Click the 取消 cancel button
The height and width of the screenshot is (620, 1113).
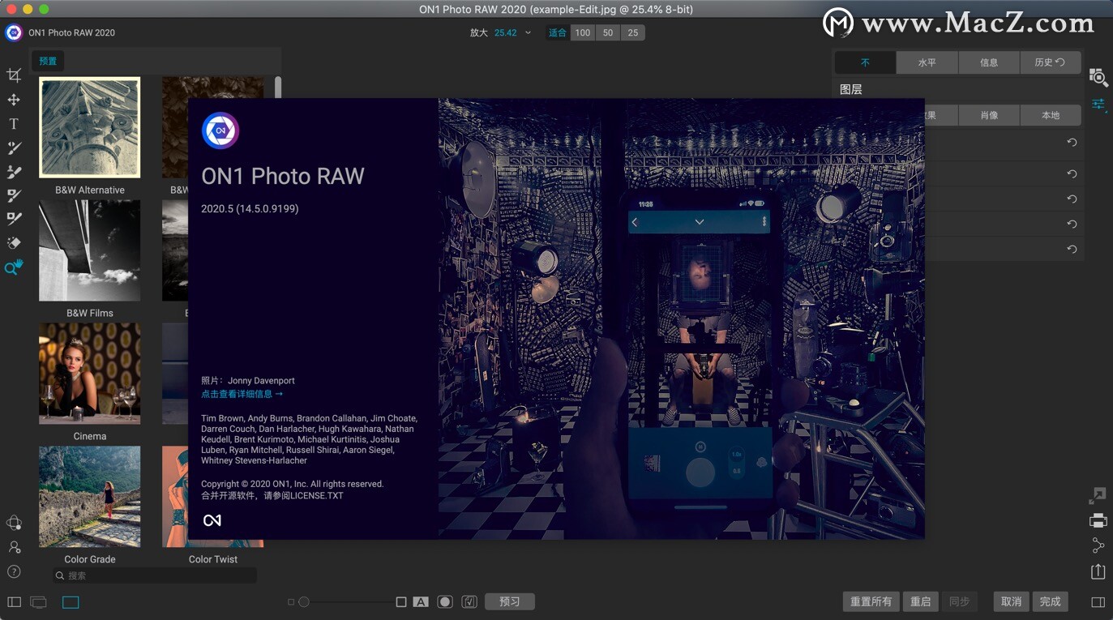pyautogui.click(x=1012, y=601)
